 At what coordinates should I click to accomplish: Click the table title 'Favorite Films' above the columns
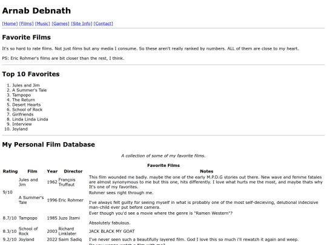[163, 165]
